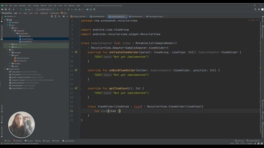Click the Sync/Reload toolbar icon
The height and width of the screenshot is (148, 264).
coord(9,9)
